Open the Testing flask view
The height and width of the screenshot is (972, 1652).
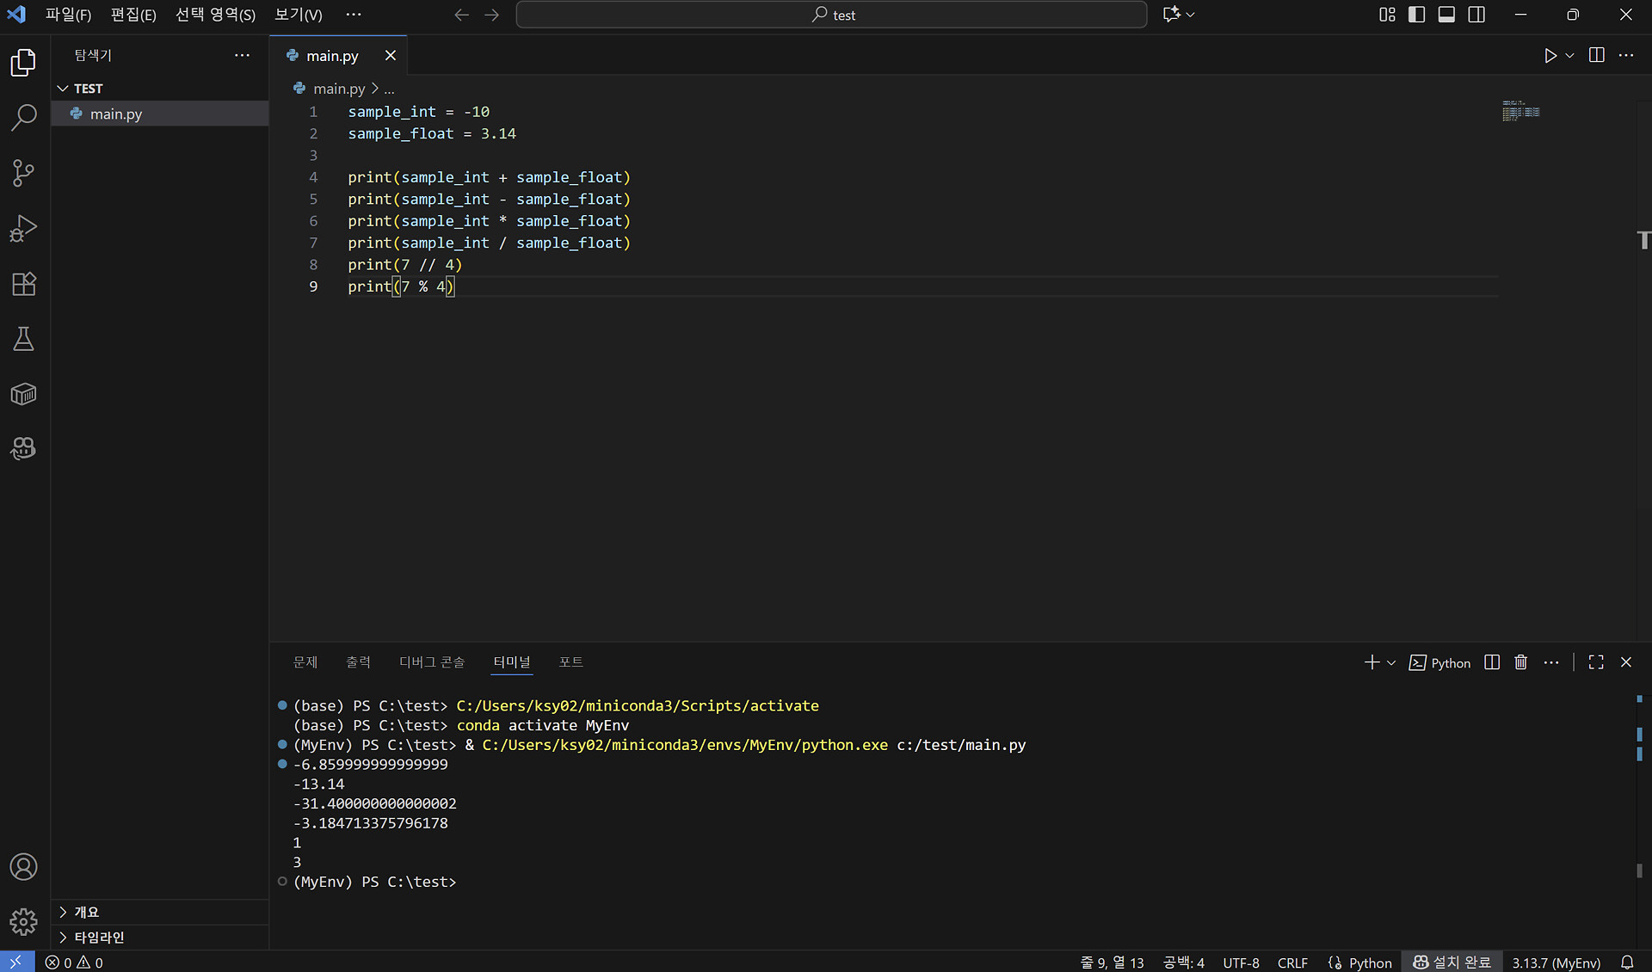point(23,339)
